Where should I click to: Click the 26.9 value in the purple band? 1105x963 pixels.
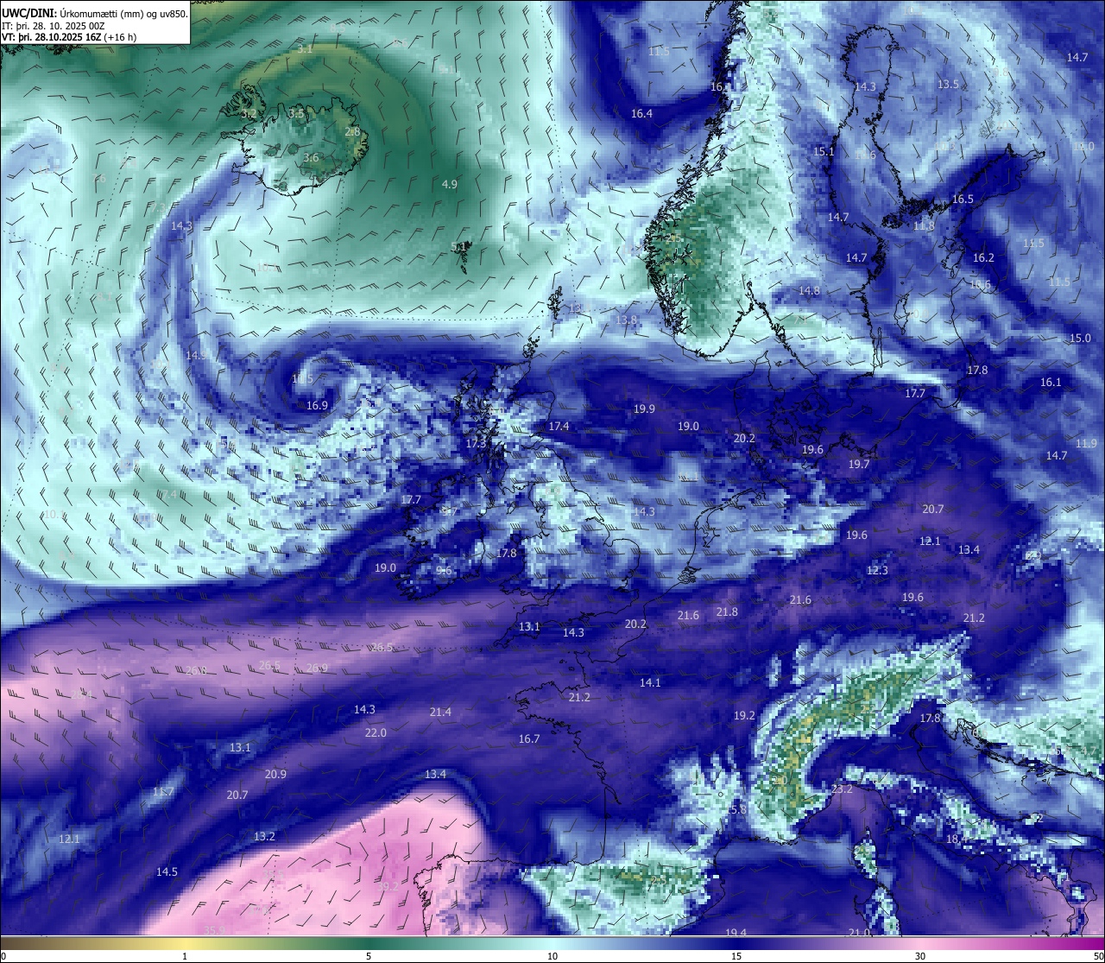tap(317, 668)
